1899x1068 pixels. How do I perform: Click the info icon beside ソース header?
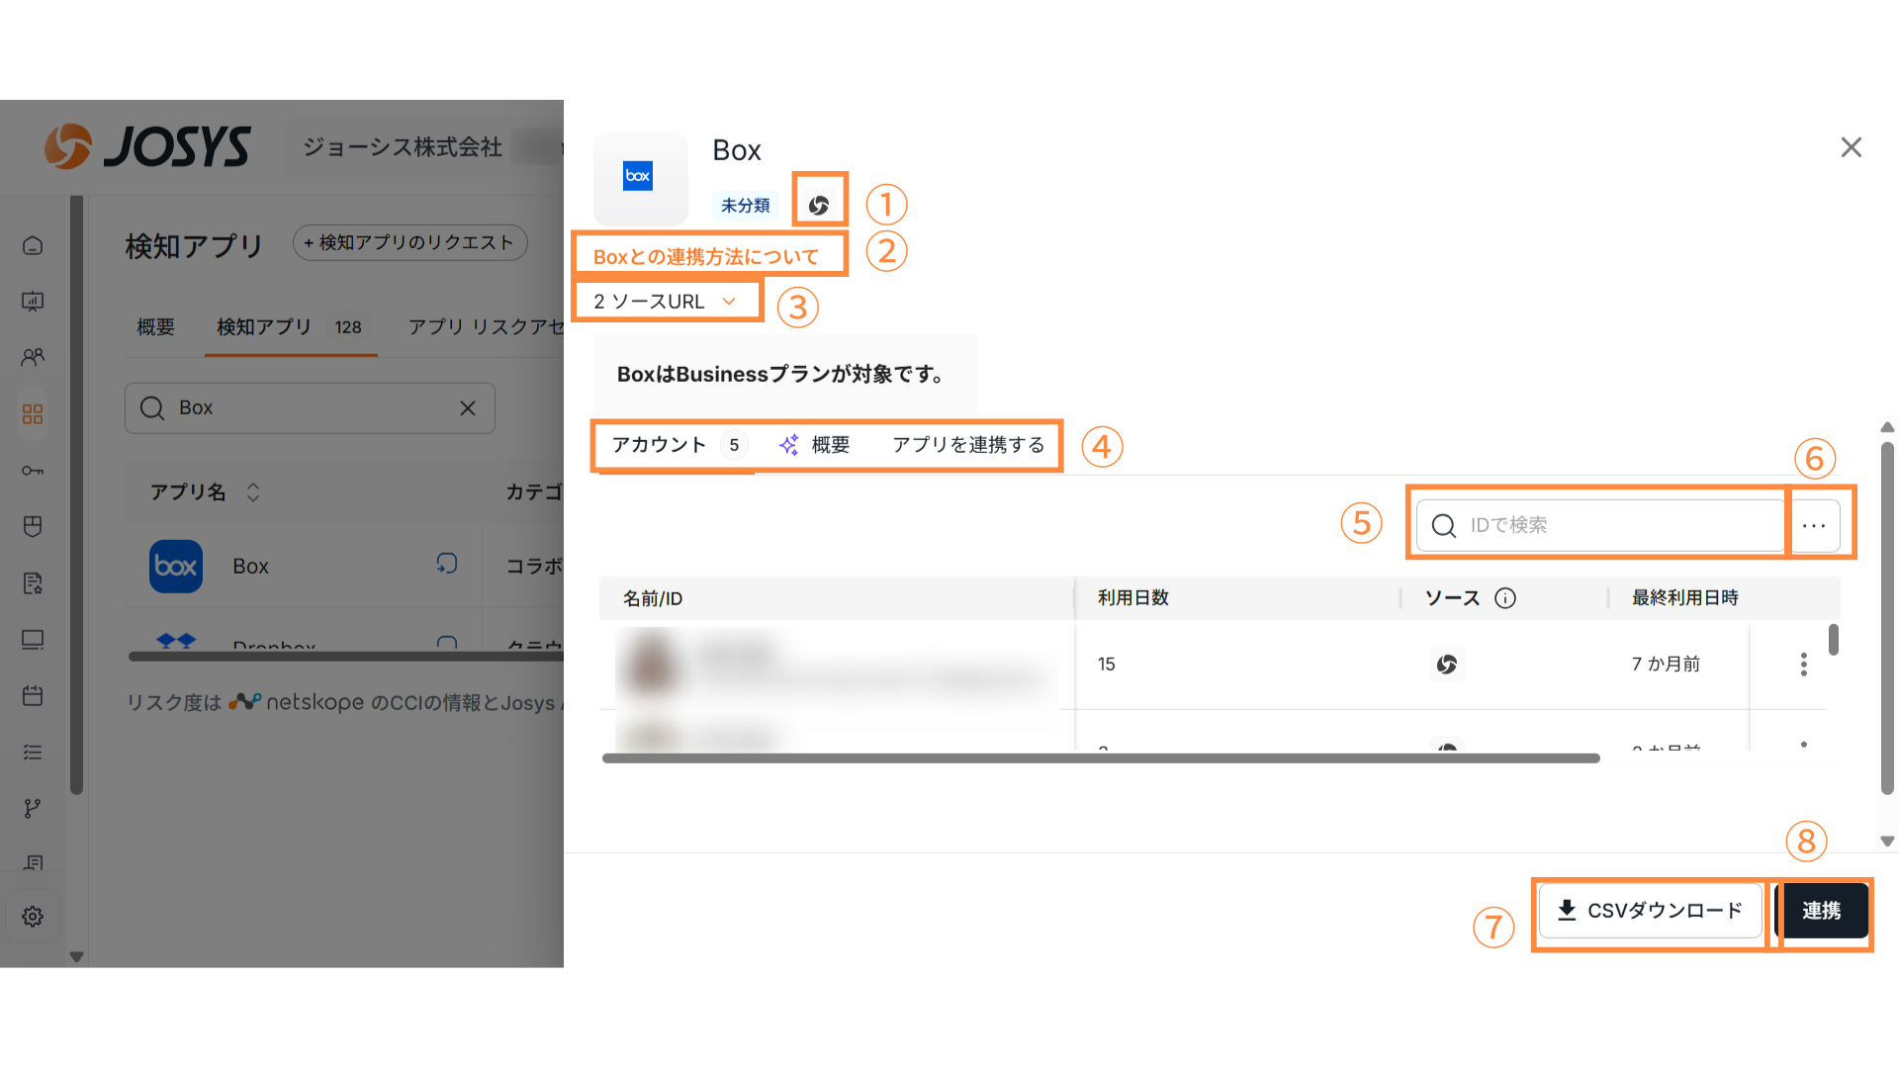point(1505,598)
